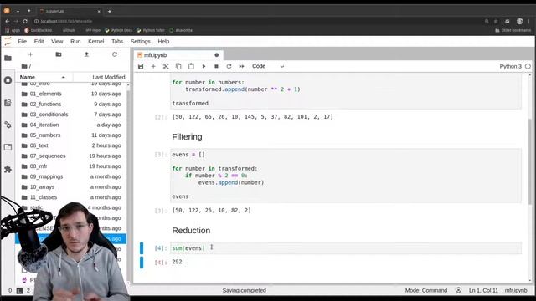Open the 01_elements folder
This screenshot has width=536, height=301.
71,94
